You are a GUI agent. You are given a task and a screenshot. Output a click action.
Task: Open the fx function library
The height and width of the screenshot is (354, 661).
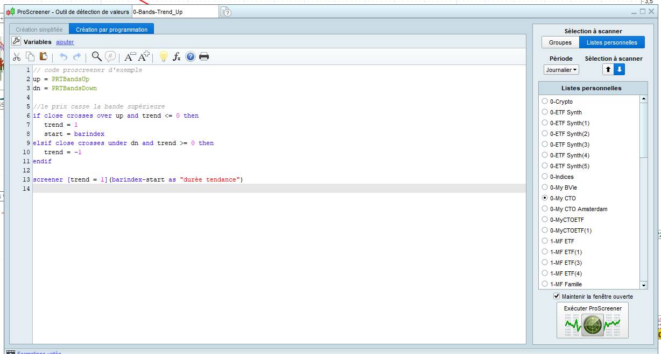[x=177, y=56]
